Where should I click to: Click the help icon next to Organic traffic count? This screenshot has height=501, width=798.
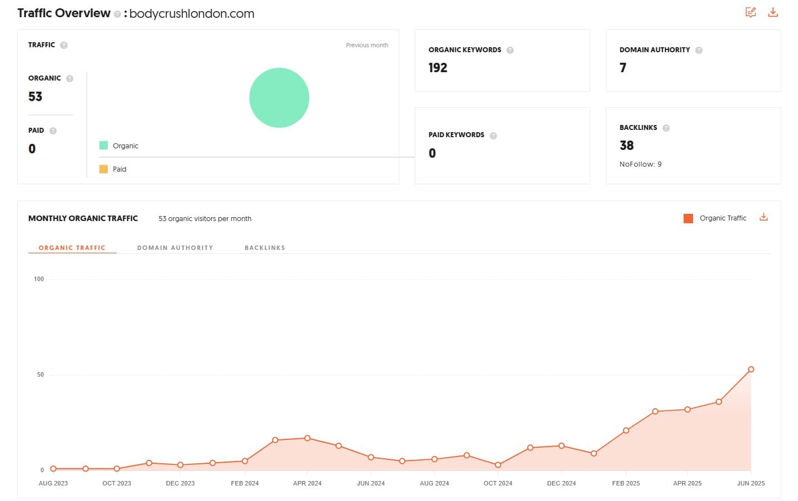[69, 78]
